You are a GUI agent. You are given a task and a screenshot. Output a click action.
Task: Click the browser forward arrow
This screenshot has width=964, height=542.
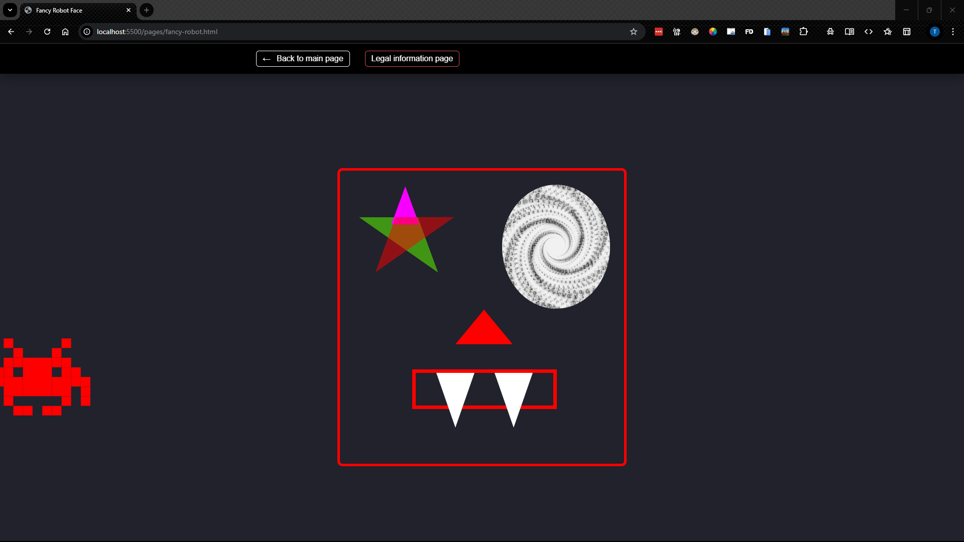[29, 32]
